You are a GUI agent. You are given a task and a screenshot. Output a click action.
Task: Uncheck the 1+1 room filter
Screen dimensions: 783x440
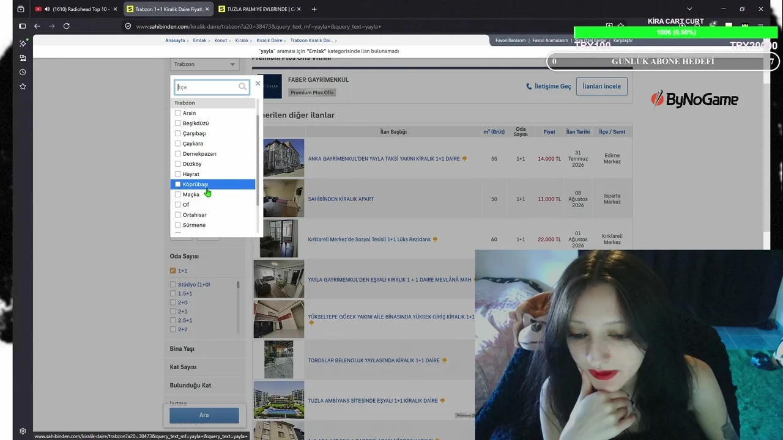click(x=173, y=271)
